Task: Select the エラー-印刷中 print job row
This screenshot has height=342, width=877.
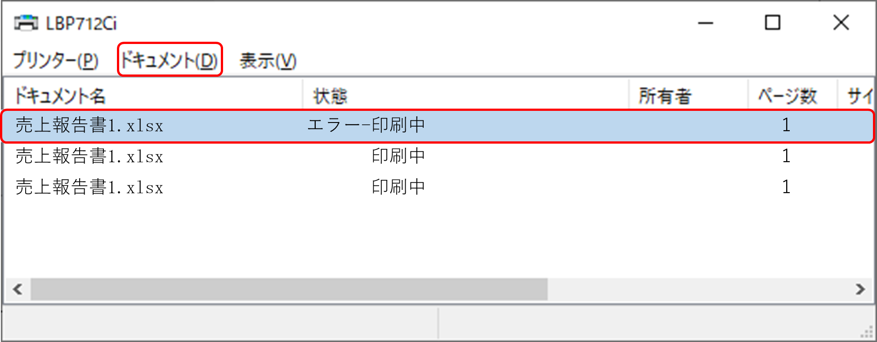Action: pos(438,126)
